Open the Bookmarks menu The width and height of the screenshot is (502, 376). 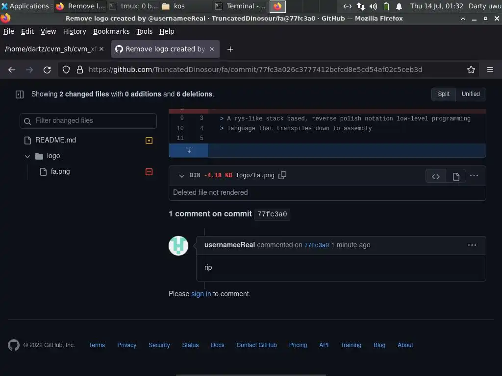coord(111,31)
